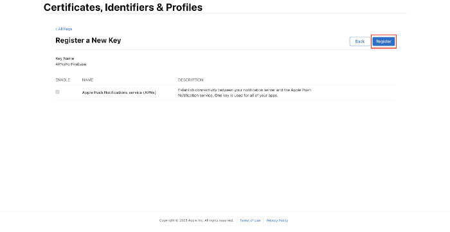Toggle the APNs enable checkbox

pos(57,92)
